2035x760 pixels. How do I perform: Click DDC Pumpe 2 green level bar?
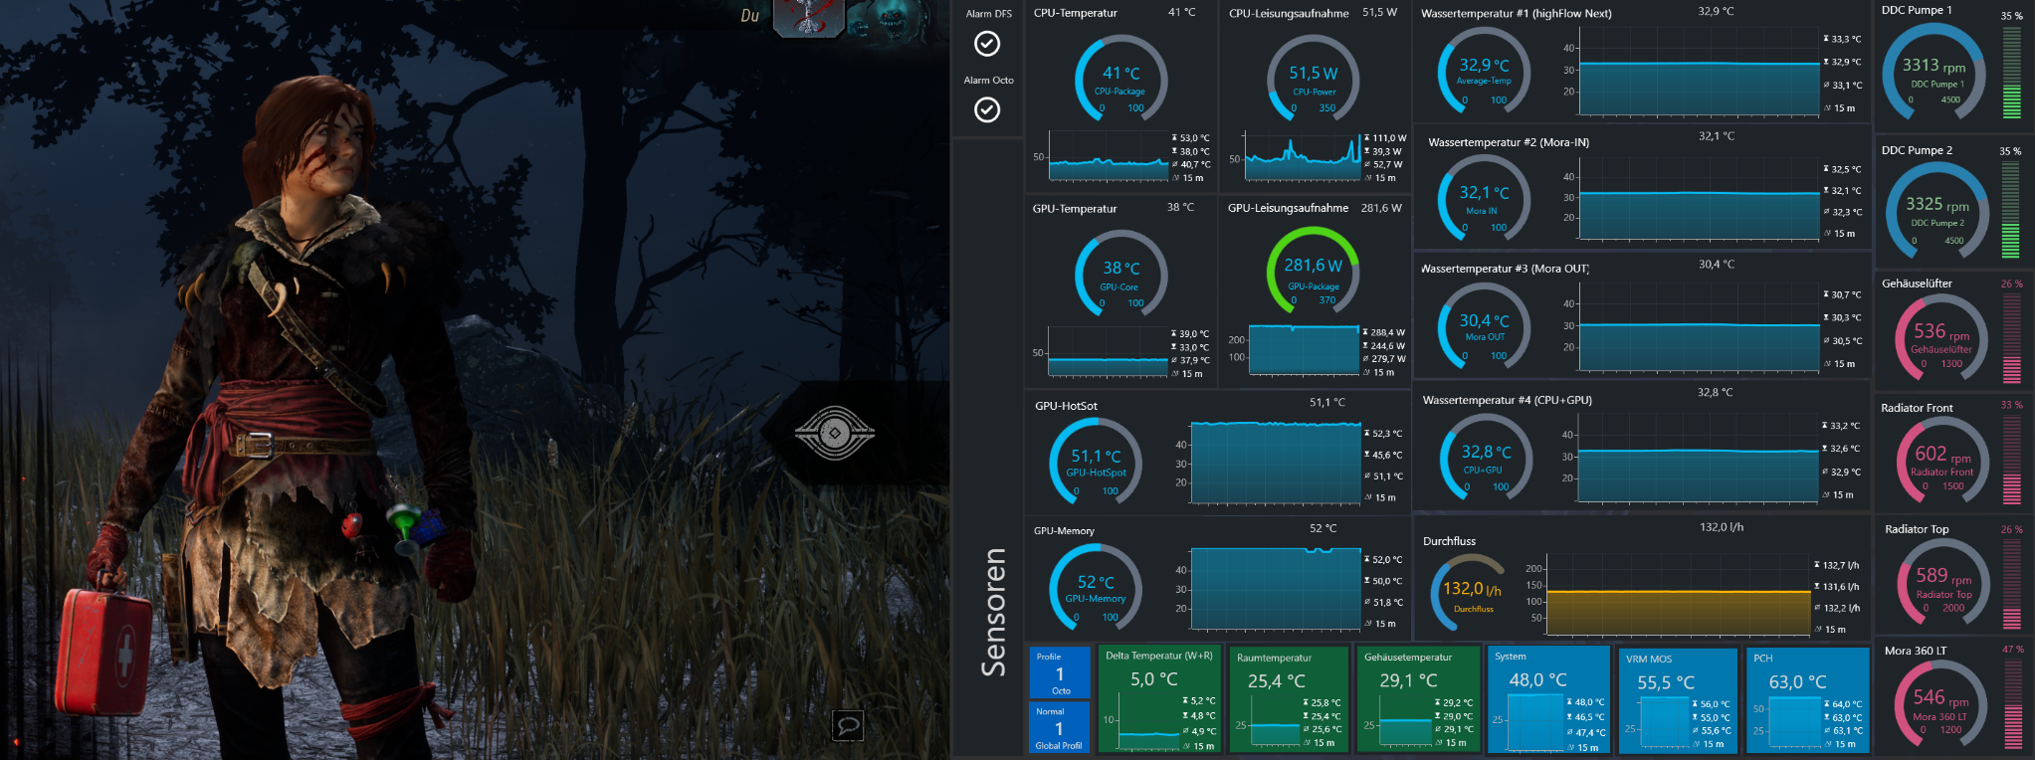point(2011,210)
